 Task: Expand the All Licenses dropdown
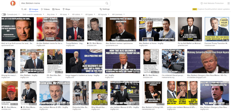[x=118, y=14]
